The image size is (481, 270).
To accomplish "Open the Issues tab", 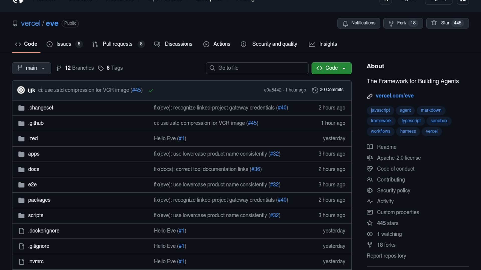I will click(x=64, y=44).
